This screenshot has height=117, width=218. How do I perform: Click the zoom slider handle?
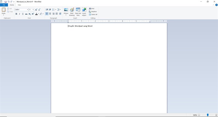(x=208, y=115)
